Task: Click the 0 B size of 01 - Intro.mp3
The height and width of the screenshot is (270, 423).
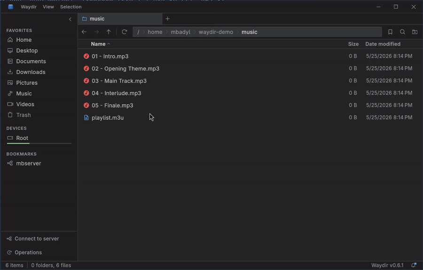Action: (352, 56)
